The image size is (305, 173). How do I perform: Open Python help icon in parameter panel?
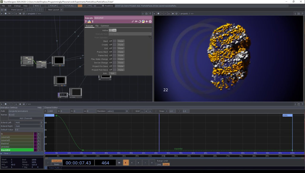[89, 21]
